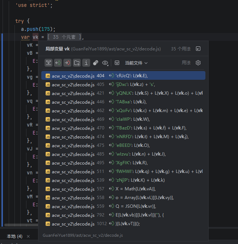Toggle merge usages from same line

[49, 63]
